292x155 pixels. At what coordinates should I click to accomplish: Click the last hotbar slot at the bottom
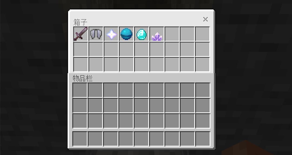pyautogui.click(x=203, y=139)
